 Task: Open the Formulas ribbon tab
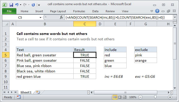pos(79,11)
